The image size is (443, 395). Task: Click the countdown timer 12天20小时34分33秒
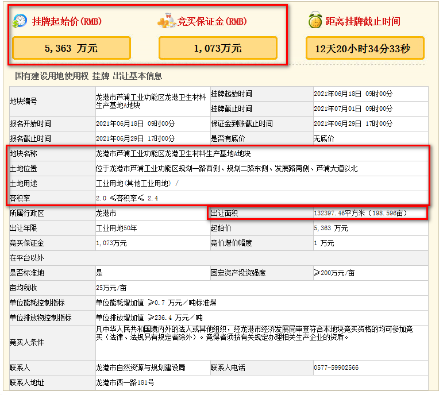click(x=365, y=48)
